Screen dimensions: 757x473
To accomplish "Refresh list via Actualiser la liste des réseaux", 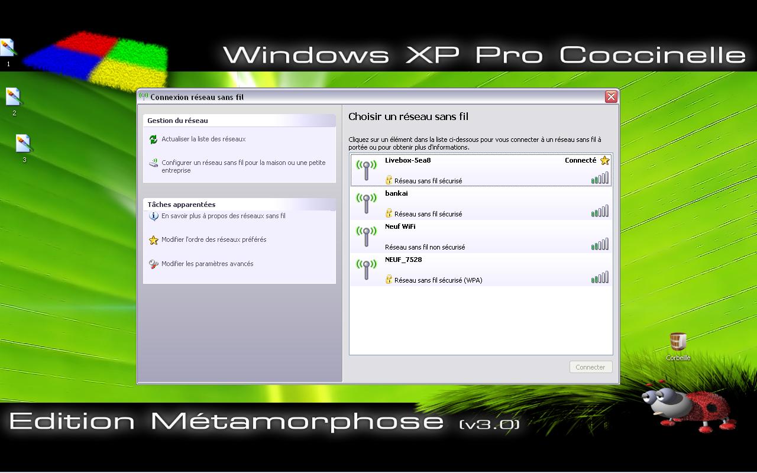I will tap(203, 140).
